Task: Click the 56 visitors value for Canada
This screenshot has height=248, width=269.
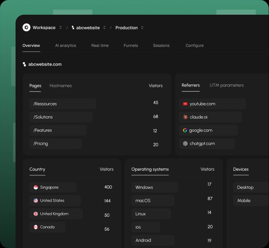Action: [107, 229]
